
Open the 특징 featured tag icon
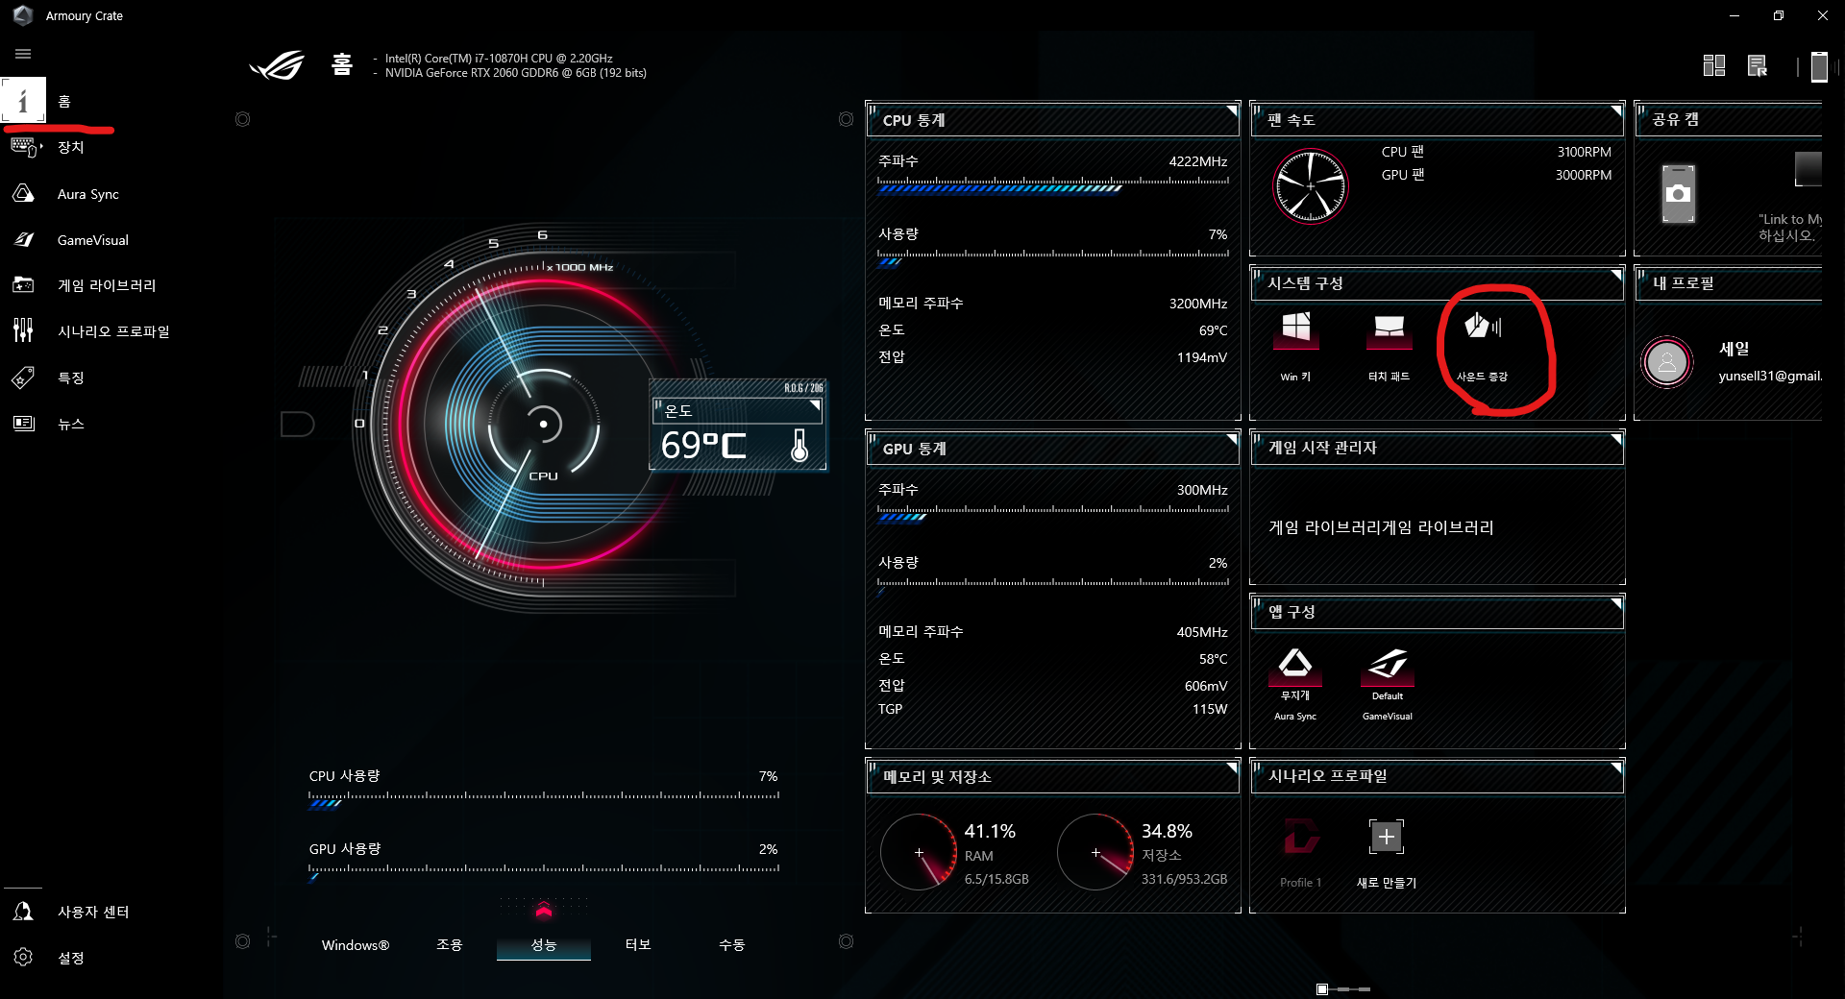pos(24,378)
